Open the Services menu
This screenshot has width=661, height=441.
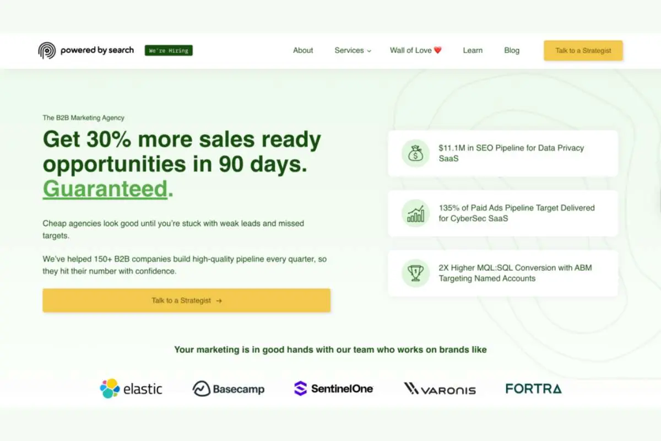coord(353,50)
